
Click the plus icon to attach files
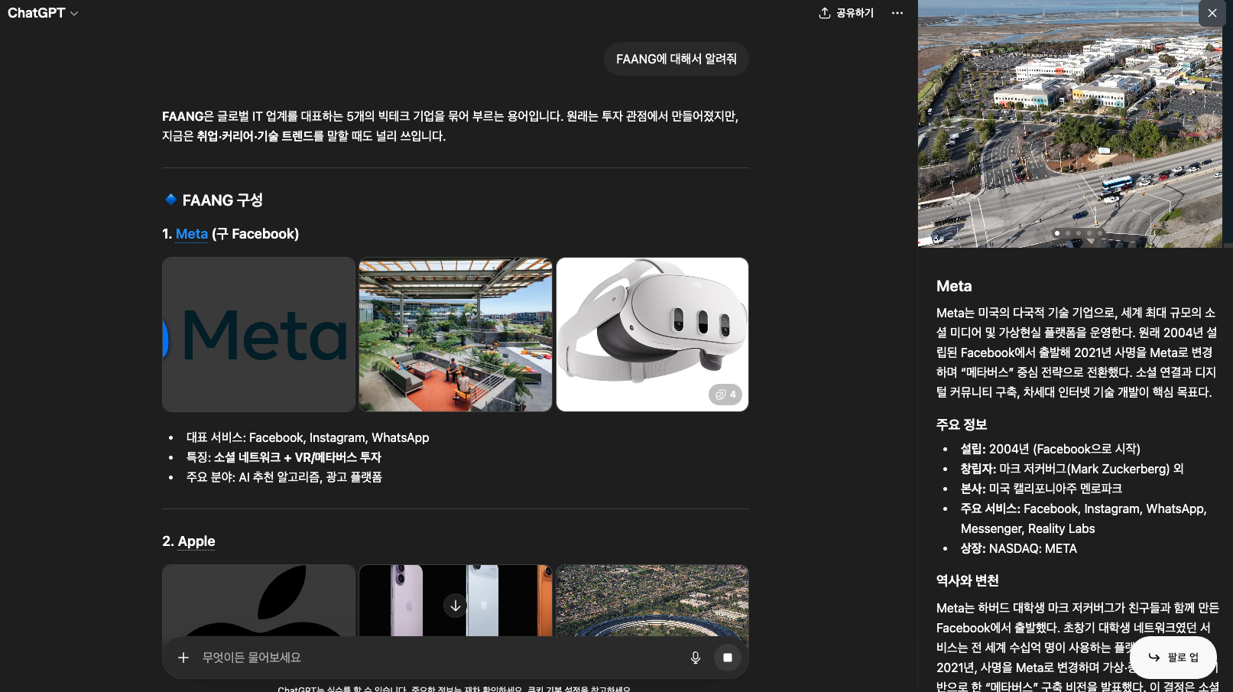click(183, 658)
